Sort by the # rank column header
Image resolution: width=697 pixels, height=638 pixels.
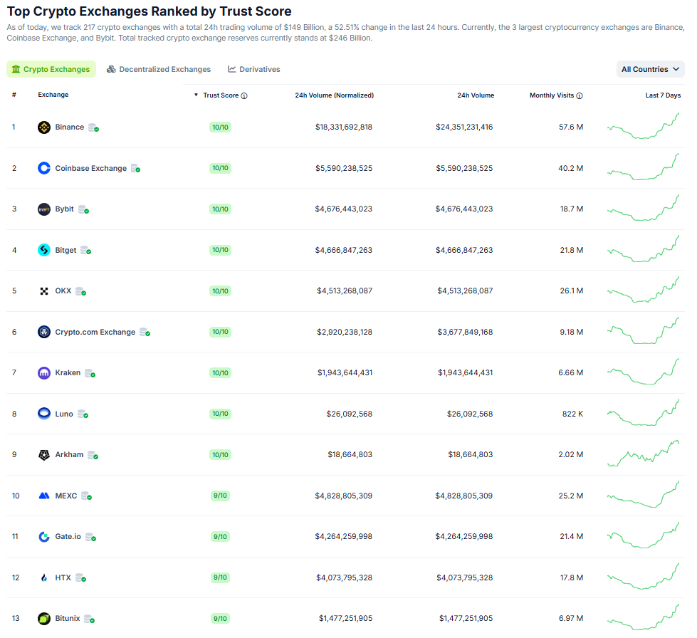[14, 95]
